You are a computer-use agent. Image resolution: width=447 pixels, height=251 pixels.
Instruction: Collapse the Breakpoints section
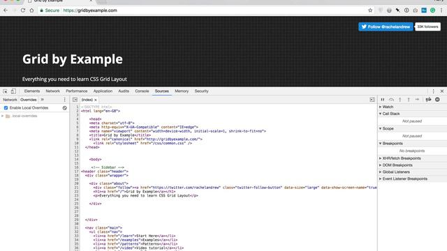380,144
